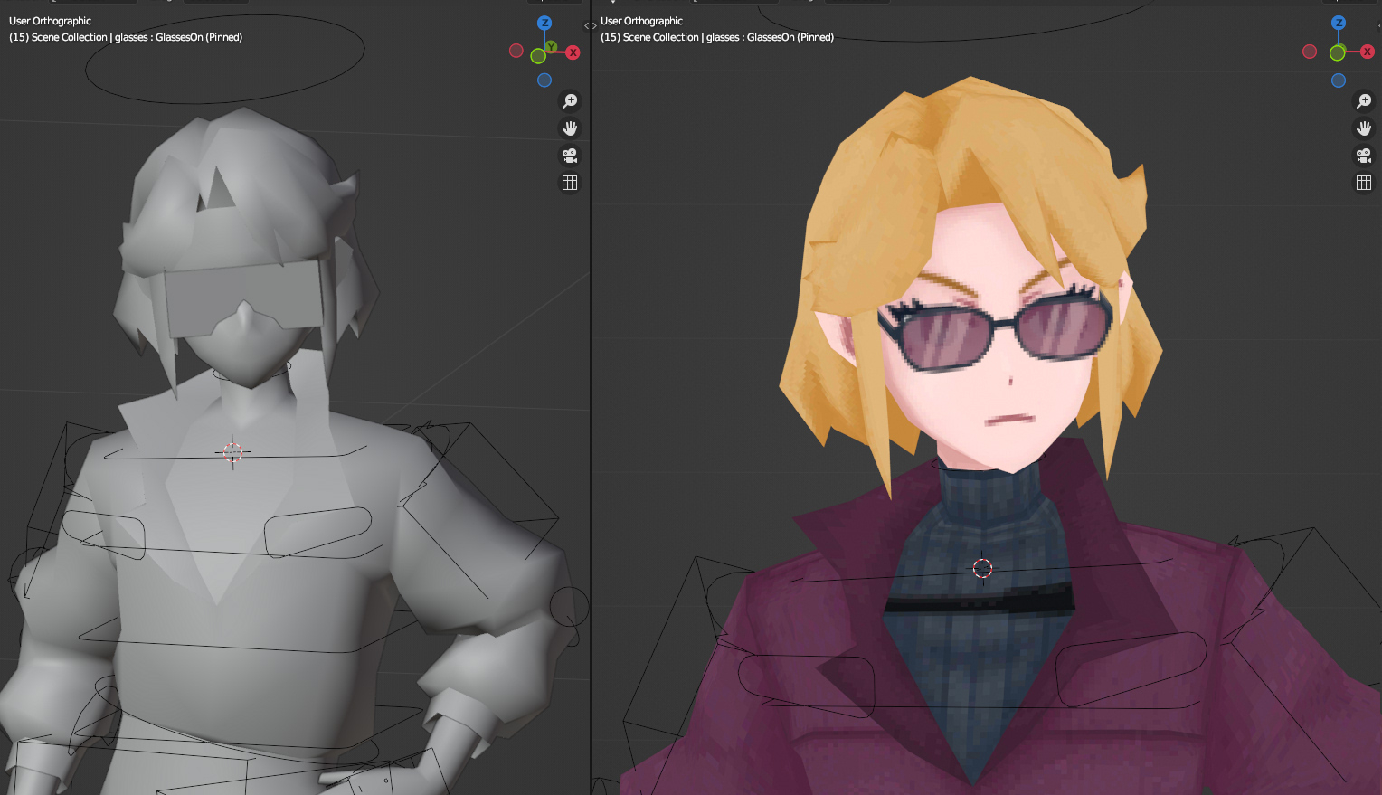This screenshot has width=1382, height=795.
Task: Snap right viewport to the negative X axis circle
Action: pyautogui.click(x=1310, y=52)
